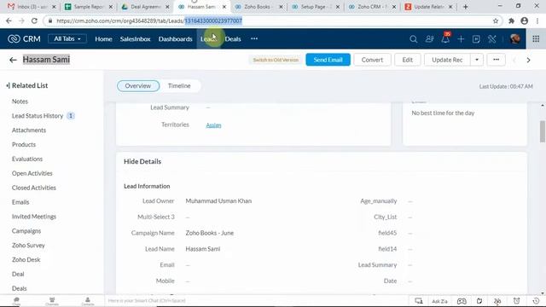Open the Chrome profile icon
Screen dimensions: 546x307
(525, 20)
